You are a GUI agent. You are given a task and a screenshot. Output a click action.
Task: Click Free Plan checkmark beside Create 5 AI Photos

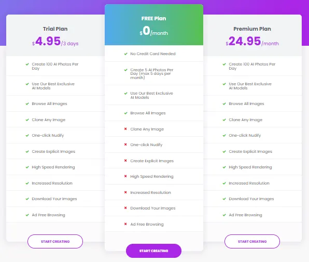pos(126,70)
